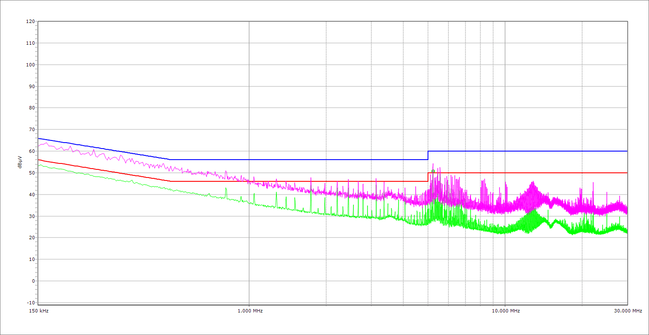
Task: Click the blue limit line's left starting point
Action: pos(38,138)
